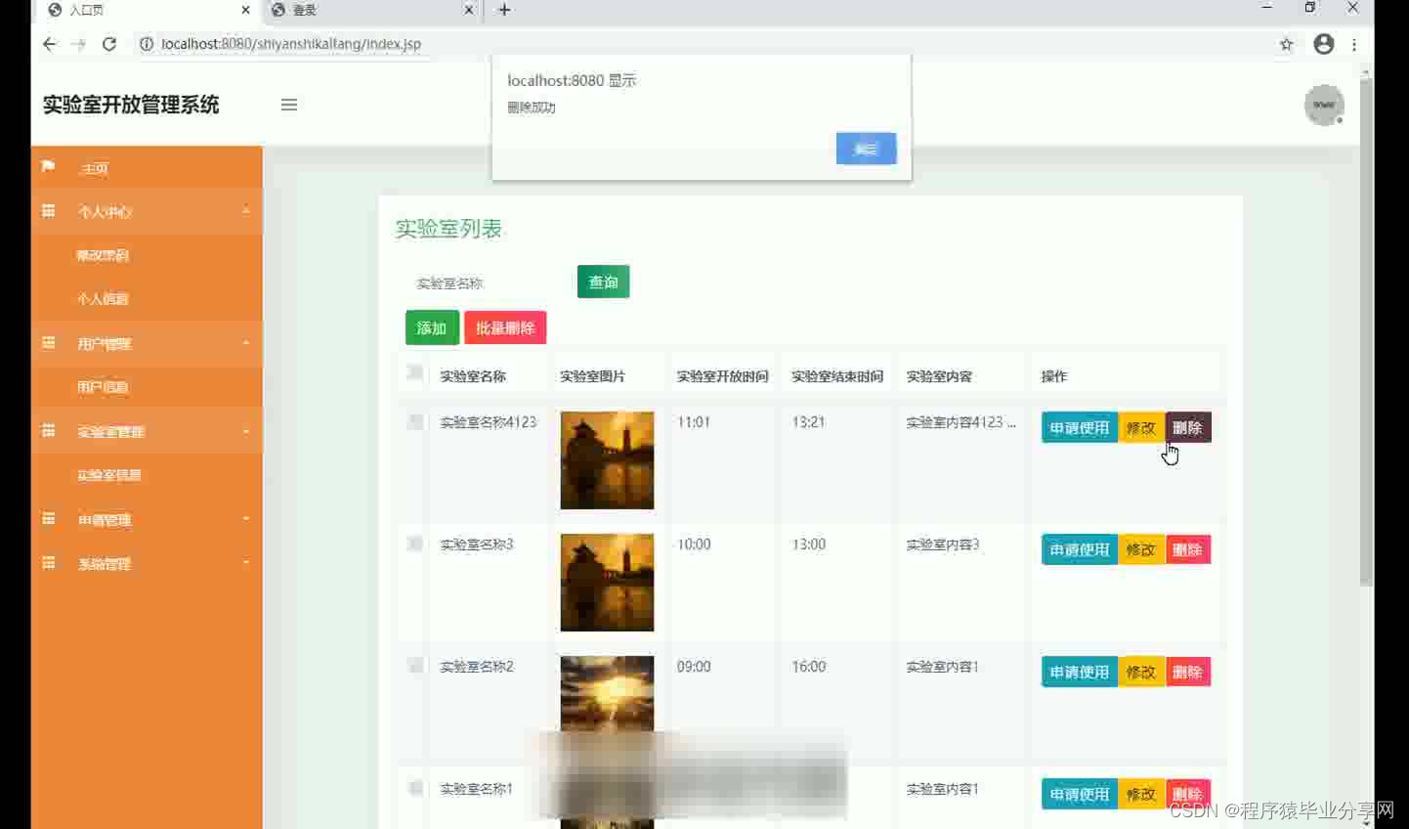This screenshot has width=1409, height=829.
Task: Click the 实验室内容3 cell
Action: [x=943, y=545]
